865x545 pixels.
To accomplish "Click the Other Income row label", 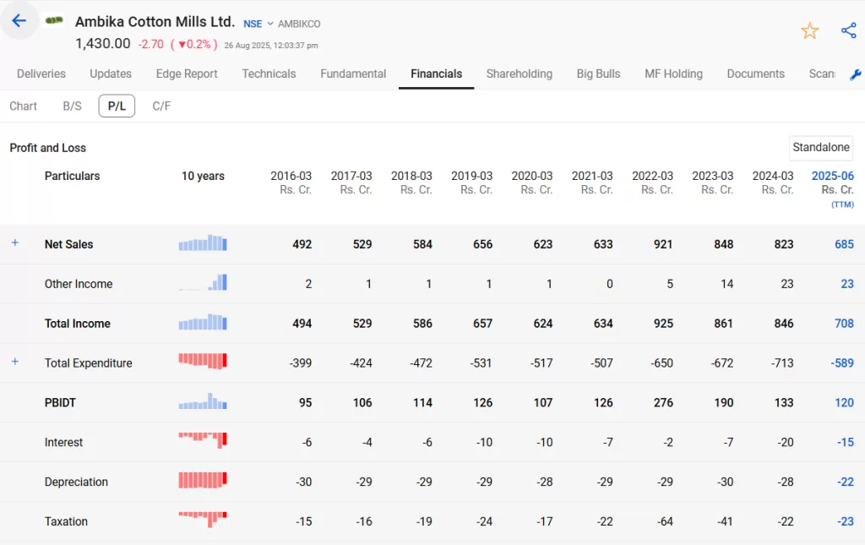I will (79, 284).
